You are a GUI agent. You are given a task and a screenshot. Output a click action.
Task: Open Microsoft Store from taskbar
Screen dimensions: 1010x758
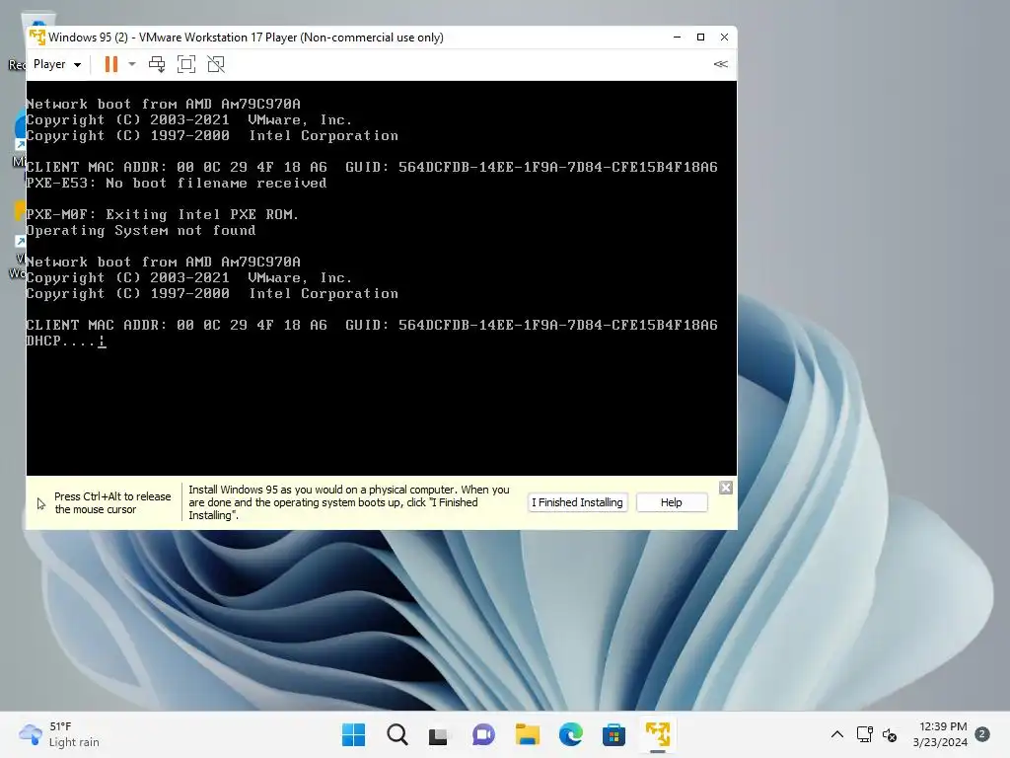click(613, 734)
